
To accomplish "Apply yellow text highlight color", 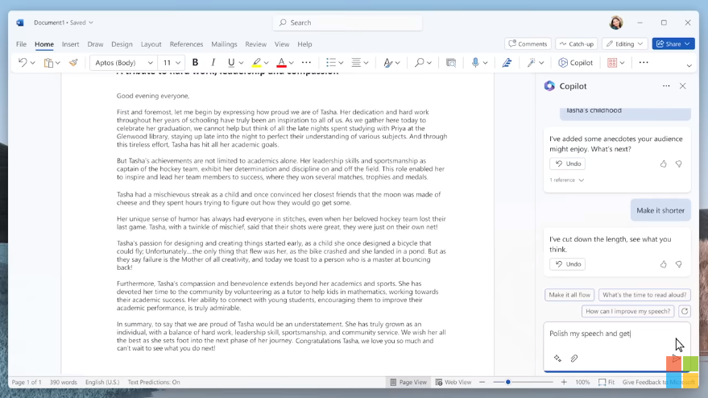I will tap(256, 63).
